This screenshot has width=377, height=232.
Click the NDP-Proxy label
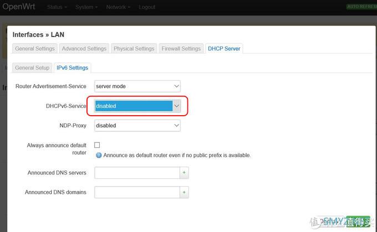(73, 125)
